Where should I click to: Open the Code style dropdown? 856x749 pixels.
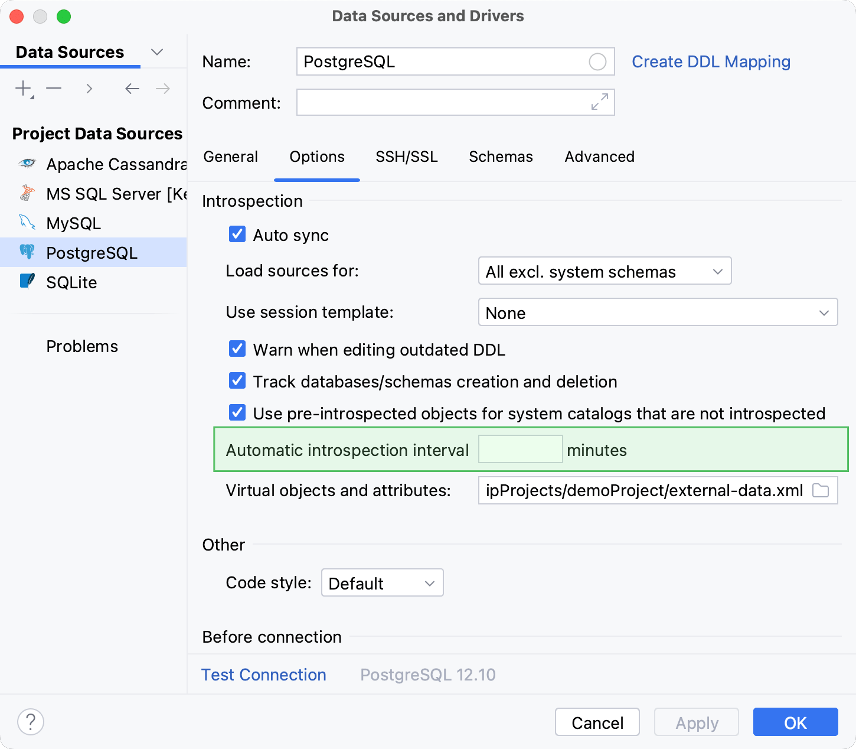point(382,582)
